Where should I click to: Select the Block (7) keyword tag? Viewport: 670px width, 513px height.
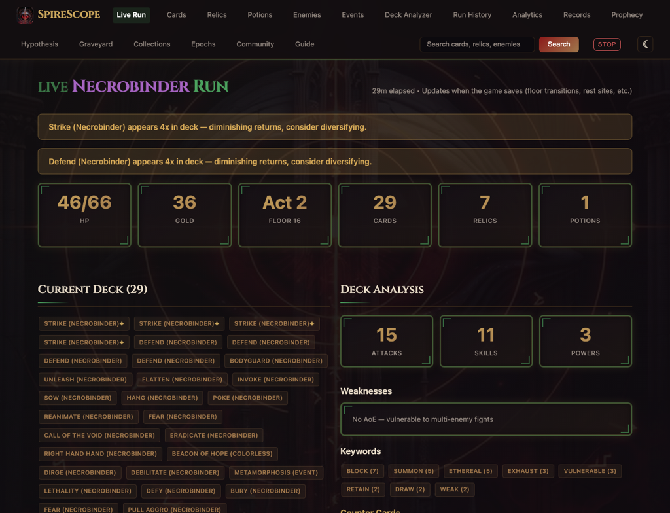[x=362, y=471]
